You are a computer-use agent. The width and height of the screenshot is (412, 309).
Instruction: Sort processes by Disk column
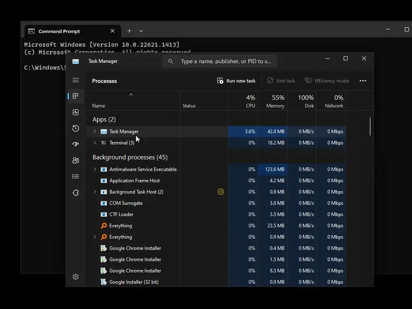tap(302, 101)
